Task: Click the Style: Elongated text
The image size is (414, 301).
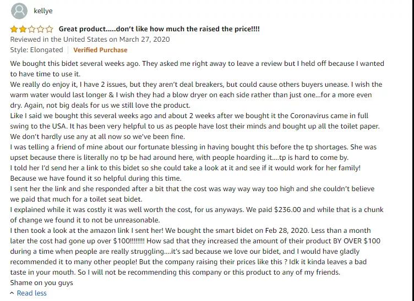Action: 36,50
